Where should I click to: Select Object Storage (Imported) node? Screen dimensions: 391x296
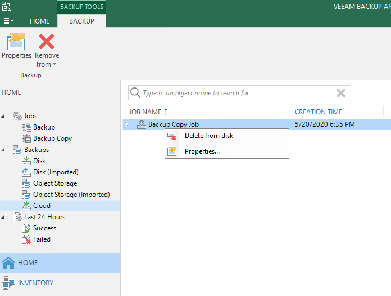tap(71, 195)
